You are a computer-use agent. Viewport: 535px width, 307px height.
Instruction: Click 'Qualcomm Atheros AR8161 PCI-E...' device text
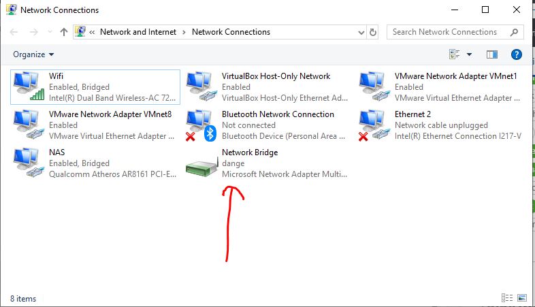112,174
